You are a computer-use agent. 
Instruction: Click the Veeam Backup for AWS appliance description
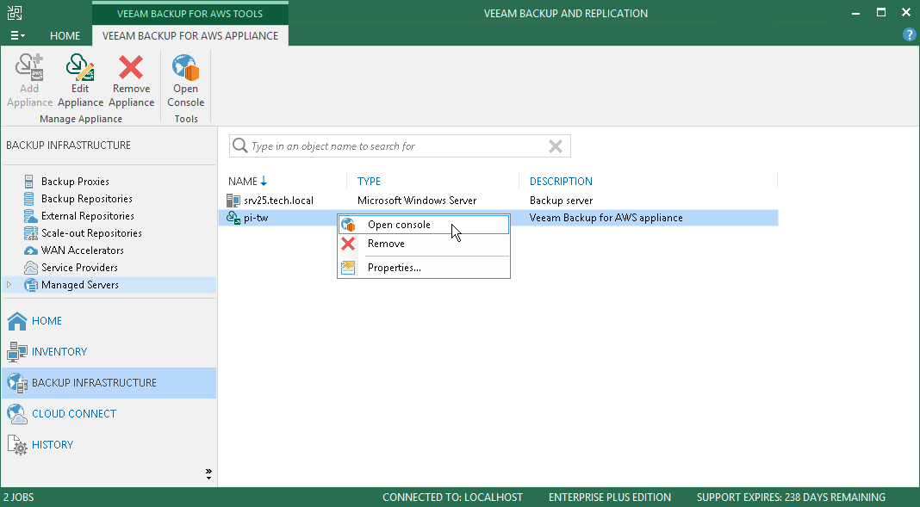pyautogui.click(x=606, y=218)
